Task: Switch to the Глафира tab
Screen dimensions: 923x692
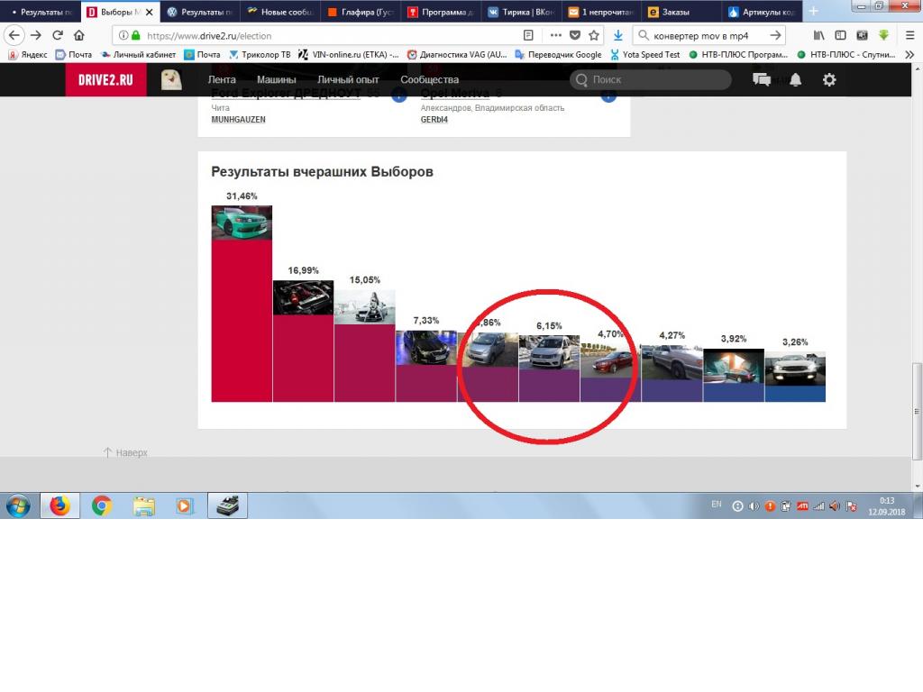Action: (361, 12)
